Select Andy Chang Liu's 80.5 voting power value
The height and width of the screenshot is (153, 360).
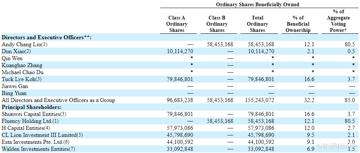(350, 44)
